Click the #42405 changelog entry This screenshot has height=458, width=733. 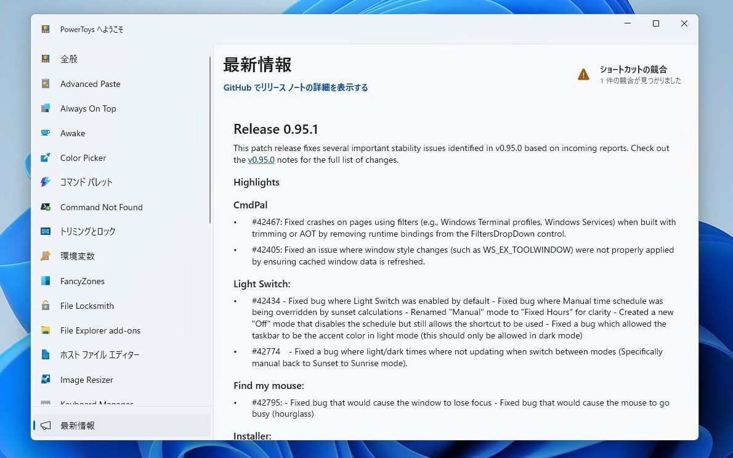point(463,255)
